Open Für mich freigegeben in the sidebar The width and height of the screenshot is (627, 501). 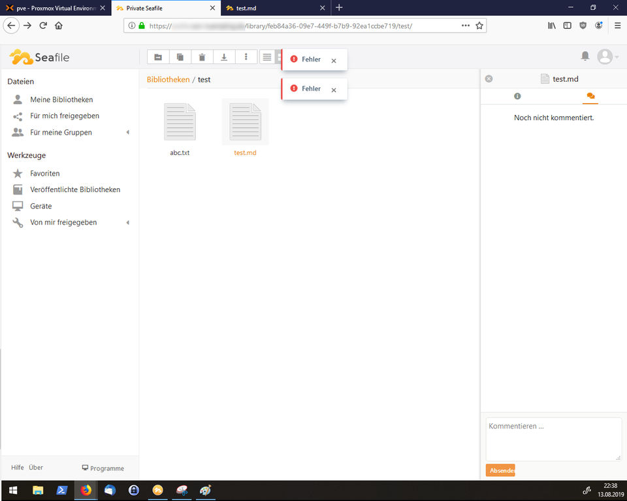click(65, 116)
